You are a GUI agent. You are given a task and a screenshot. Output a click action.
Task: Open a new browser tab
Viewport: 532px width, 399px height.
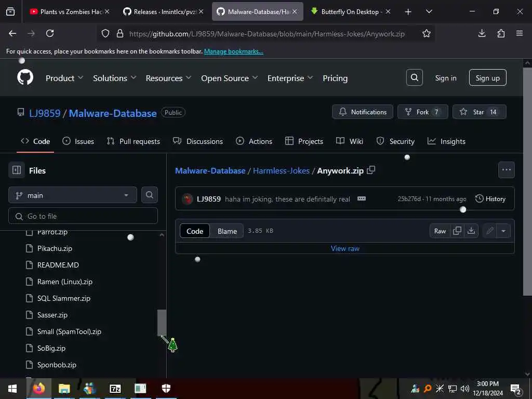408,11
